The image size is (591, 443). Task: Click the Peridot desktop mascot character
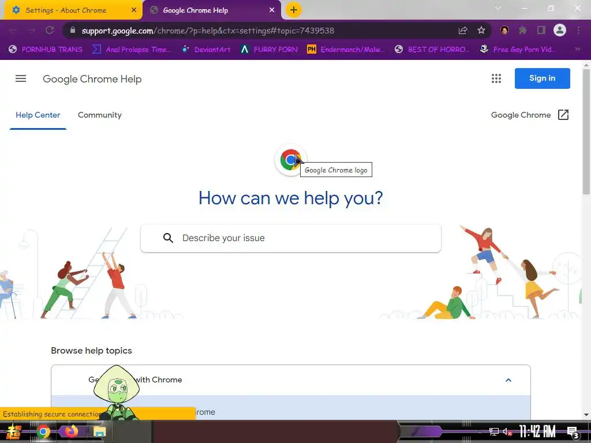click(117, 392)
